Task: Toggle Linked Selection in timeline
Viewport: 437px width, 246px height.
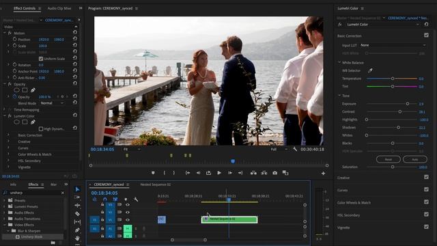Action: coord(115,199)
